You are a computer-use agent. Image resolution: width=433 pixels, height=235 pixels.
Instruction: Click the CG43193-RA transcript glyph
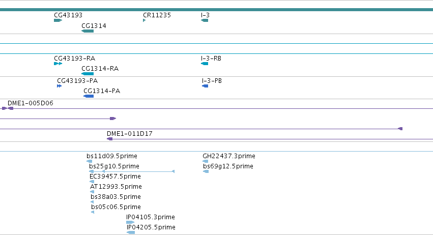[58, 64]
